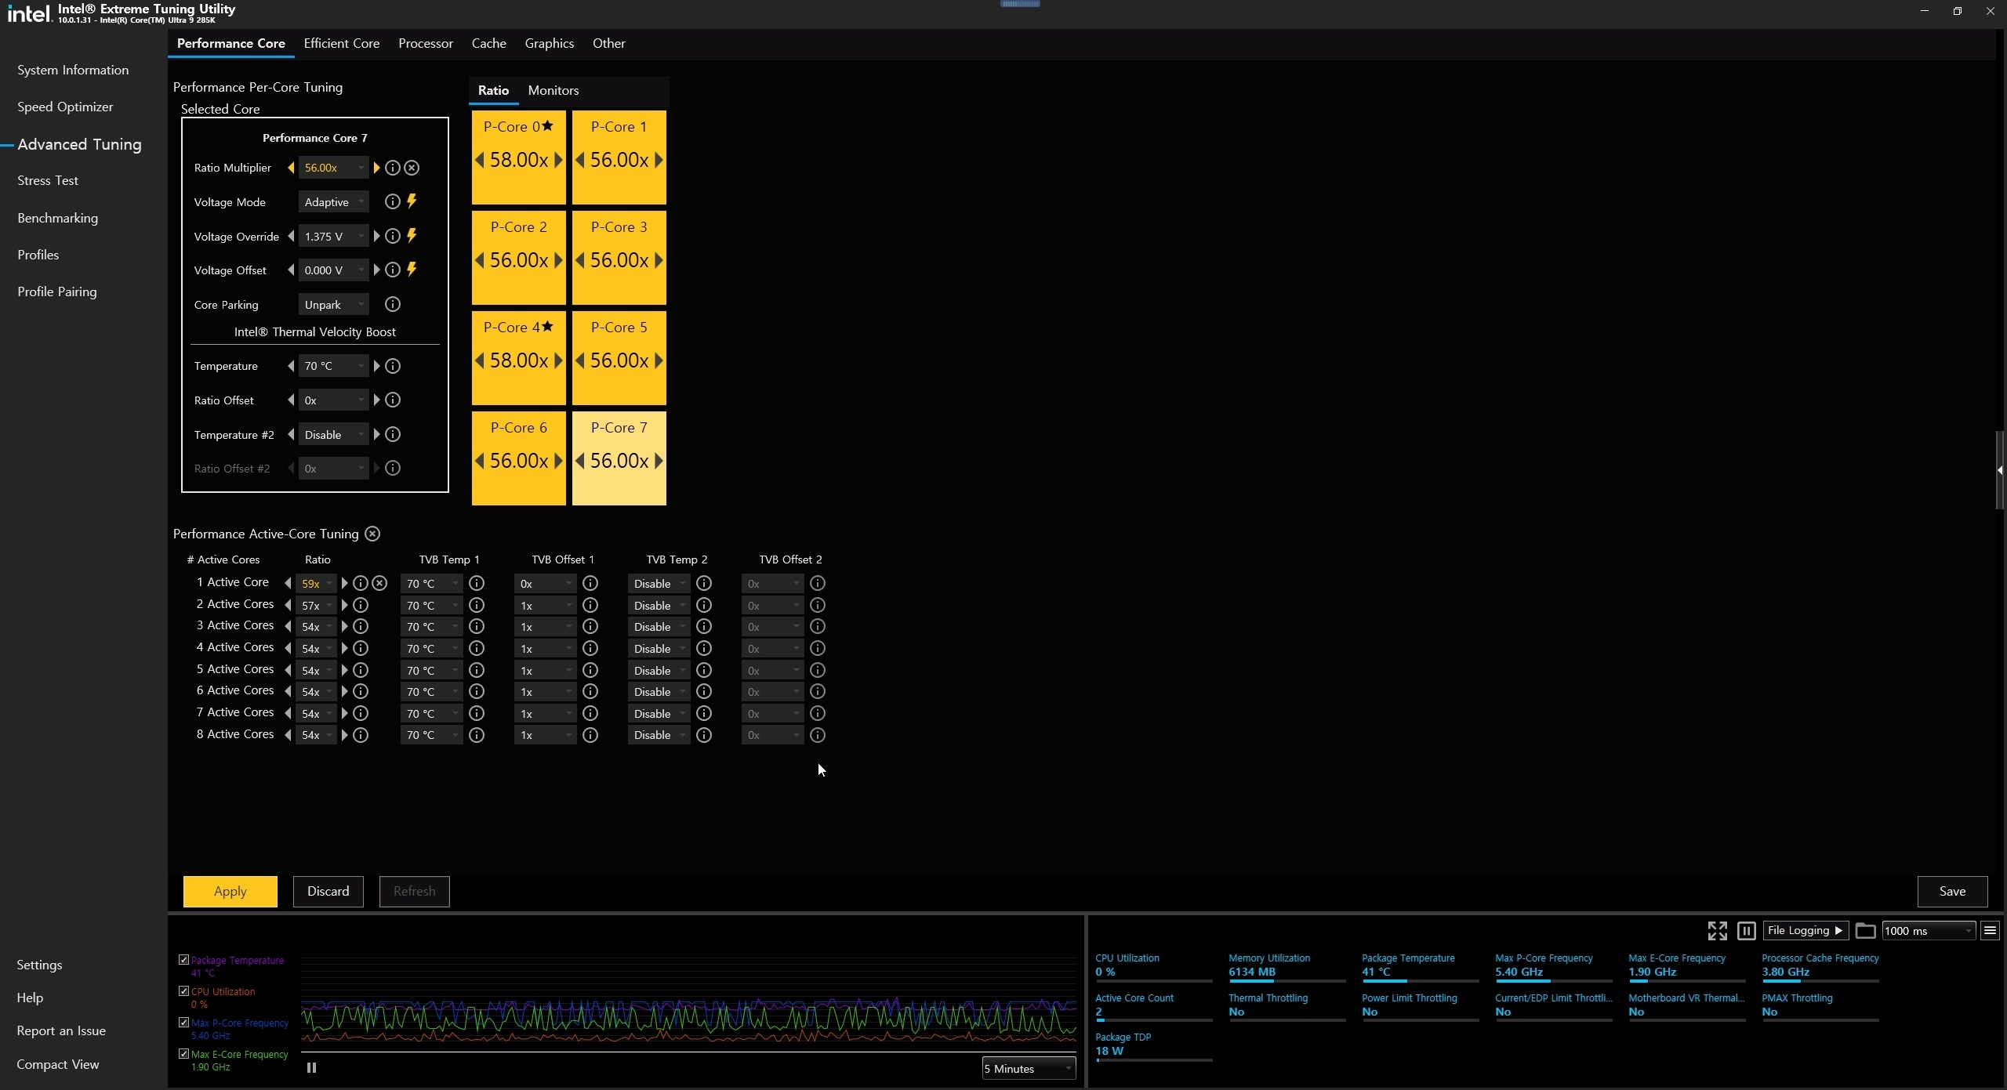
Task: Switch to Cache tab
Action: 488,43
